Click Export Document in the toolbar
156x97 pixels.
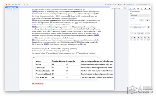pos(141,5)
